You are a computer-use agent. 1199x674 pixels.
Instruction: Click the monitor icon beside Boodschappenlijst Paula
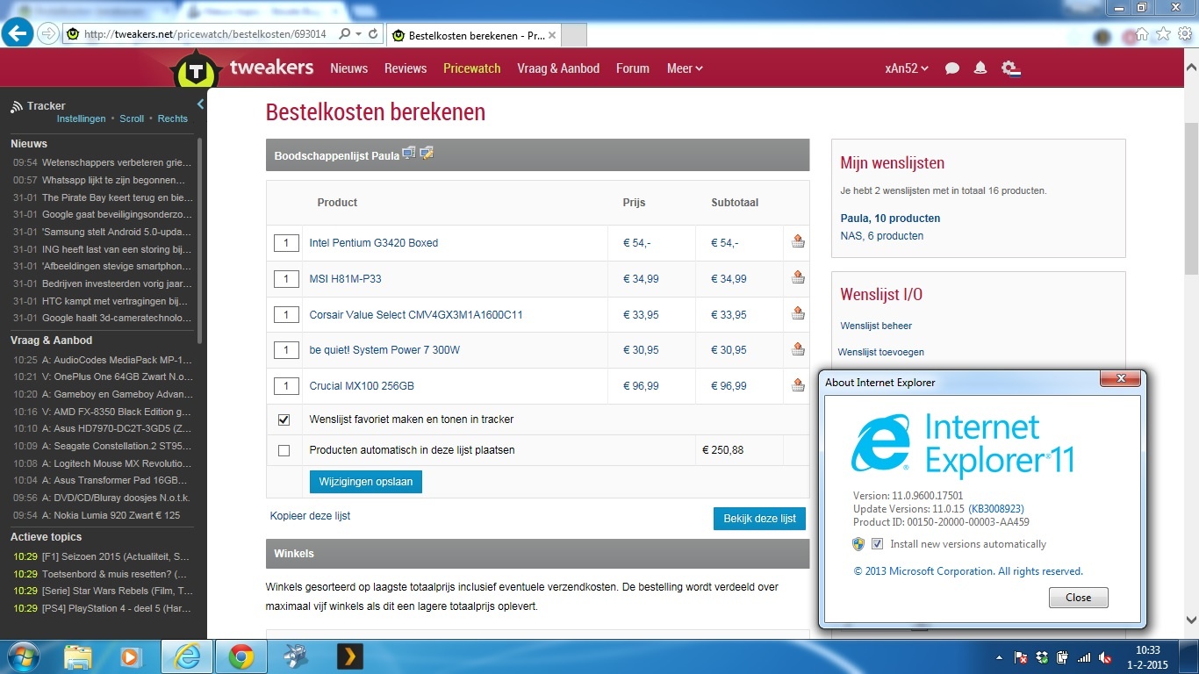408,154
